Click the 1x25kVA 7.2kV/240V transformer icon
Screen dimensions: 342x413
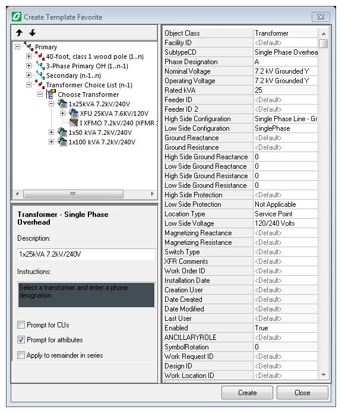pos(62,104)
